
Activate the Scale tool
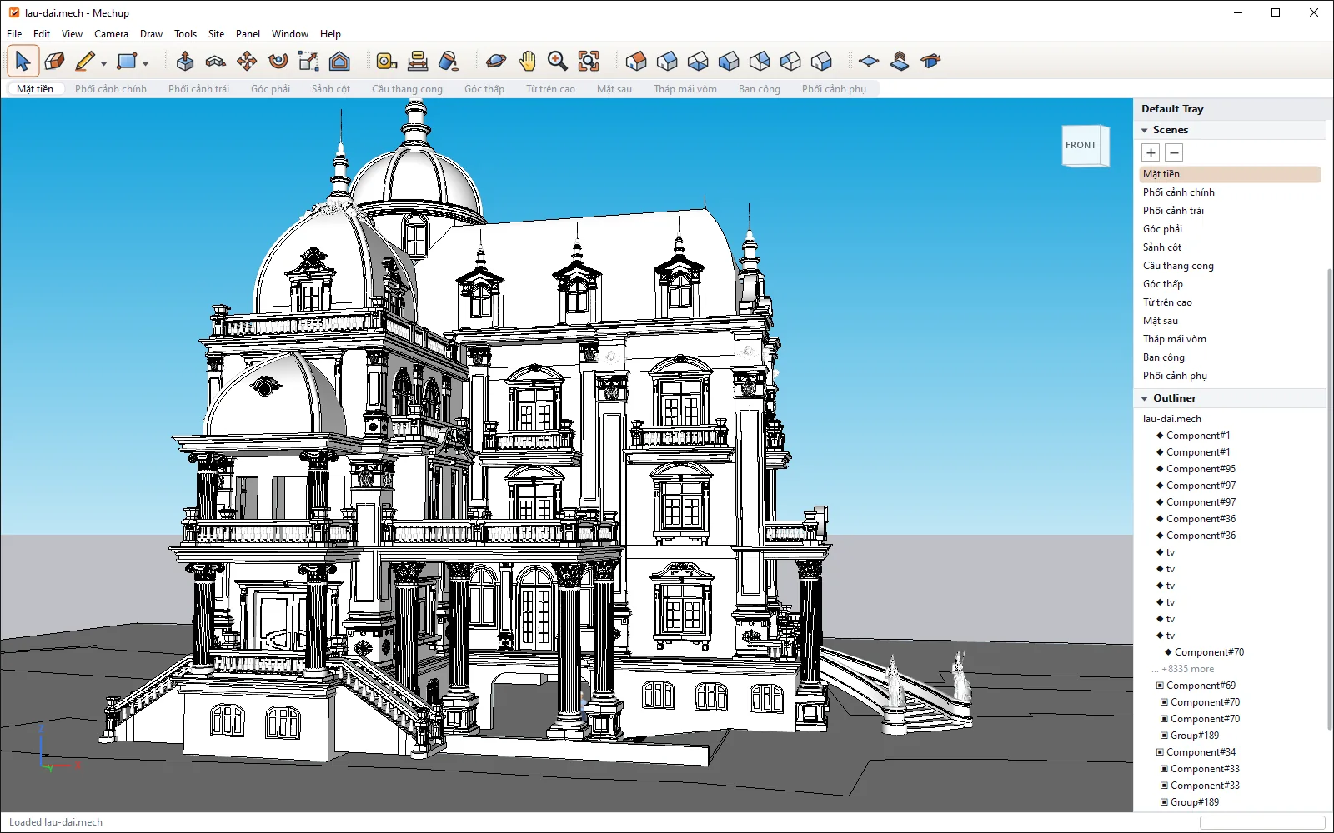[x=308, y=61]
